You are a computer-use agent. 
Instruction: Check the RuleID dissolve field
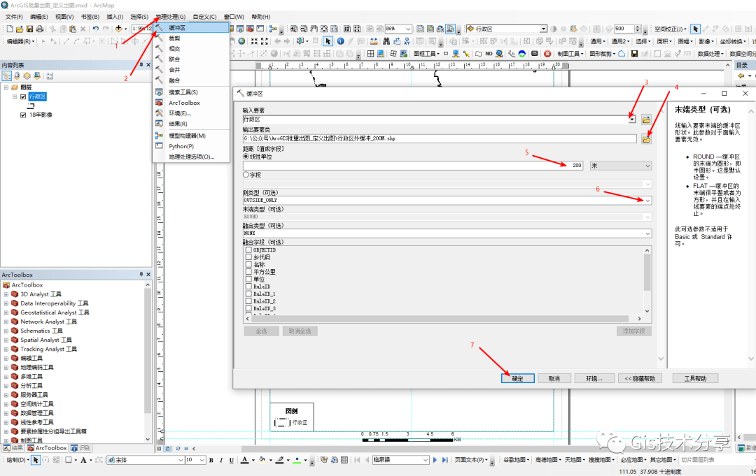(248, 287)
